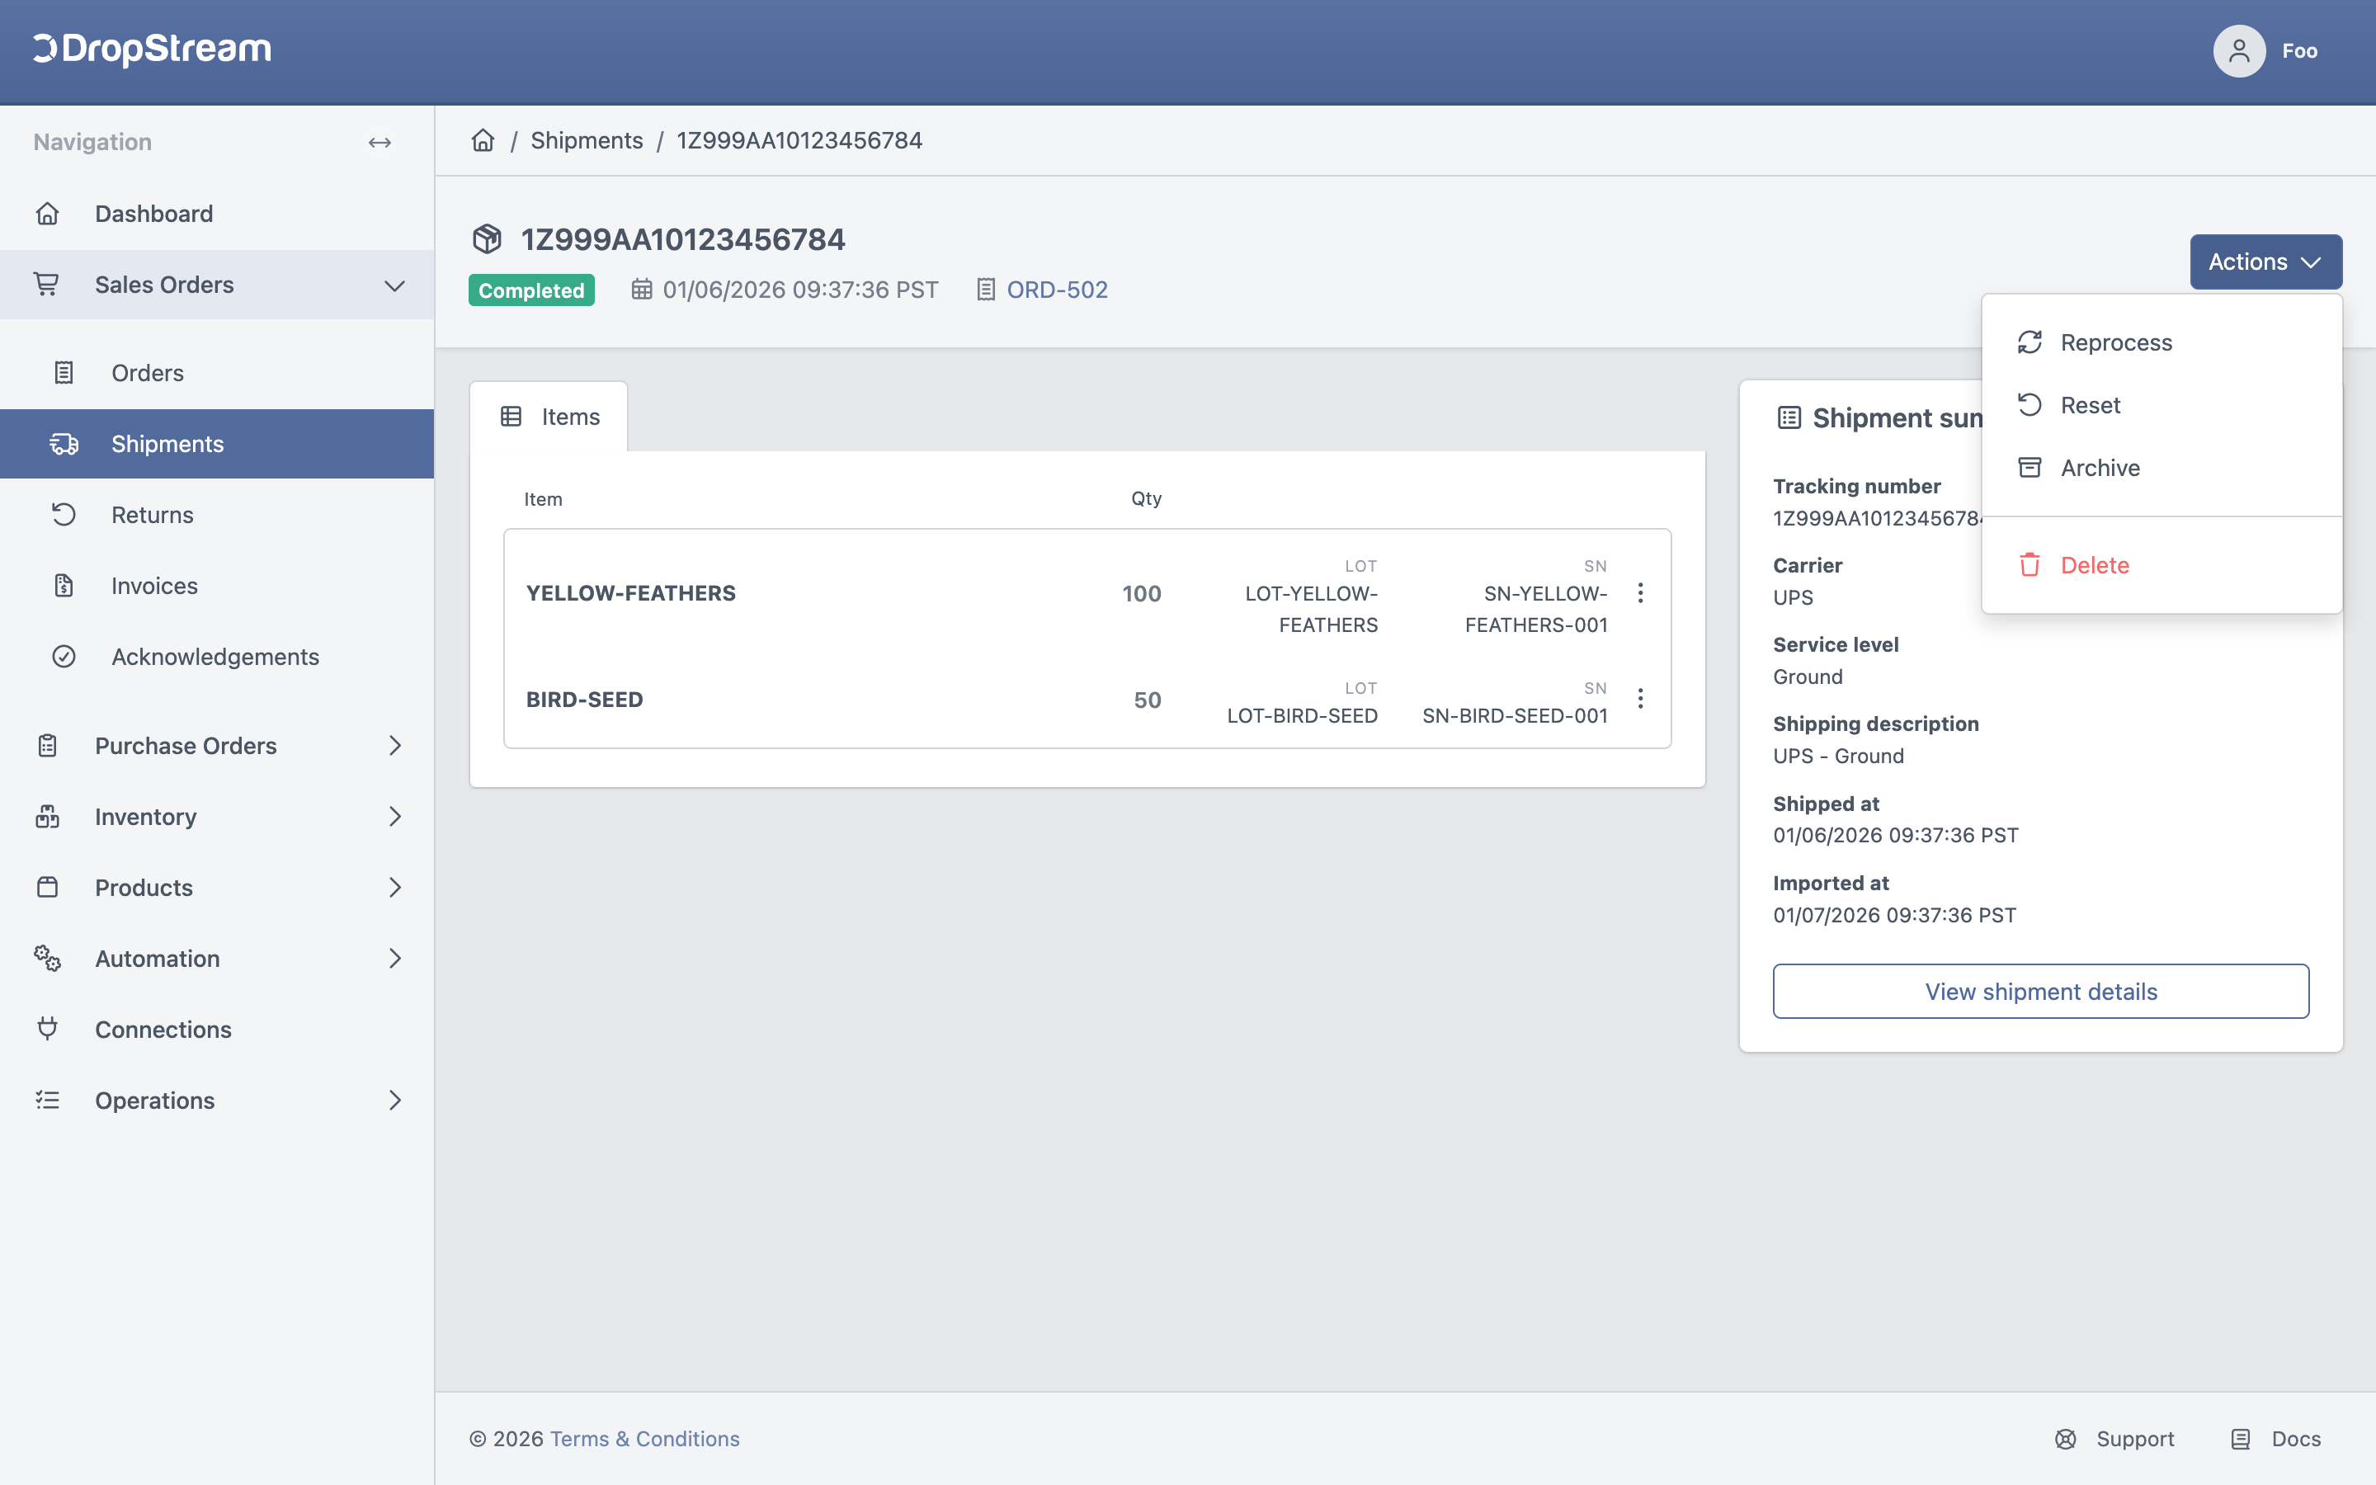Click the DropStream logo

coord(152,49)
